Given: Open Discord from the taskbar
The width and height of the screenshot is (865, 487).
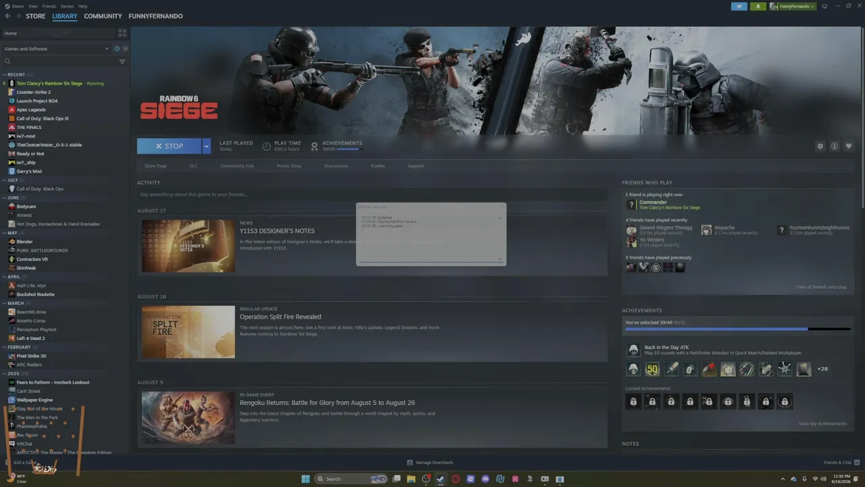Looking at the screenshot, I should point(485,479).
